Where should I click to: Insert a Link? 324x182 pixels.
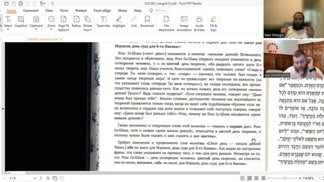(134, 22)
